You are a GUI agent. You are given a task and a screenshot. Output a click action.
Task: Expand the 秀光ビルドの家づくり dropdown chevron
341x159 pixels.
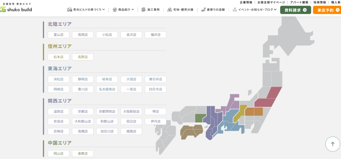pyautogui.click(x=104, y=10)
